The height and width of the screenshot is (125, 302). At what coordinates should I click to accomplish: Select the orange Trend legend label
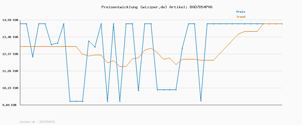[241, 17]
